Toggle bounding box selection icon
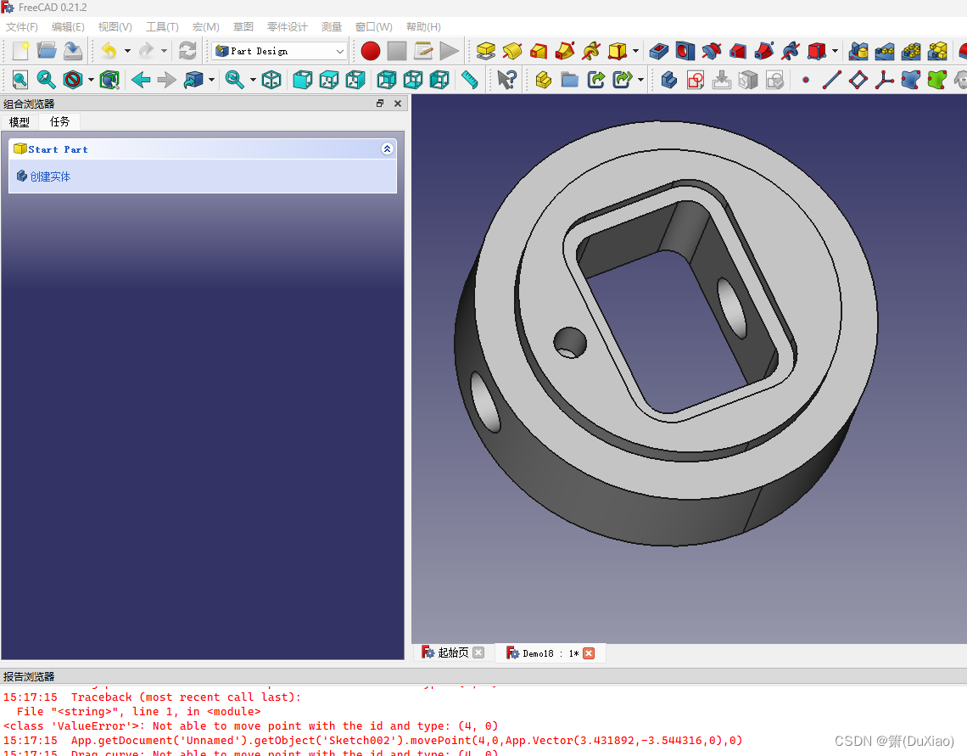 click(x=109, y=80)
